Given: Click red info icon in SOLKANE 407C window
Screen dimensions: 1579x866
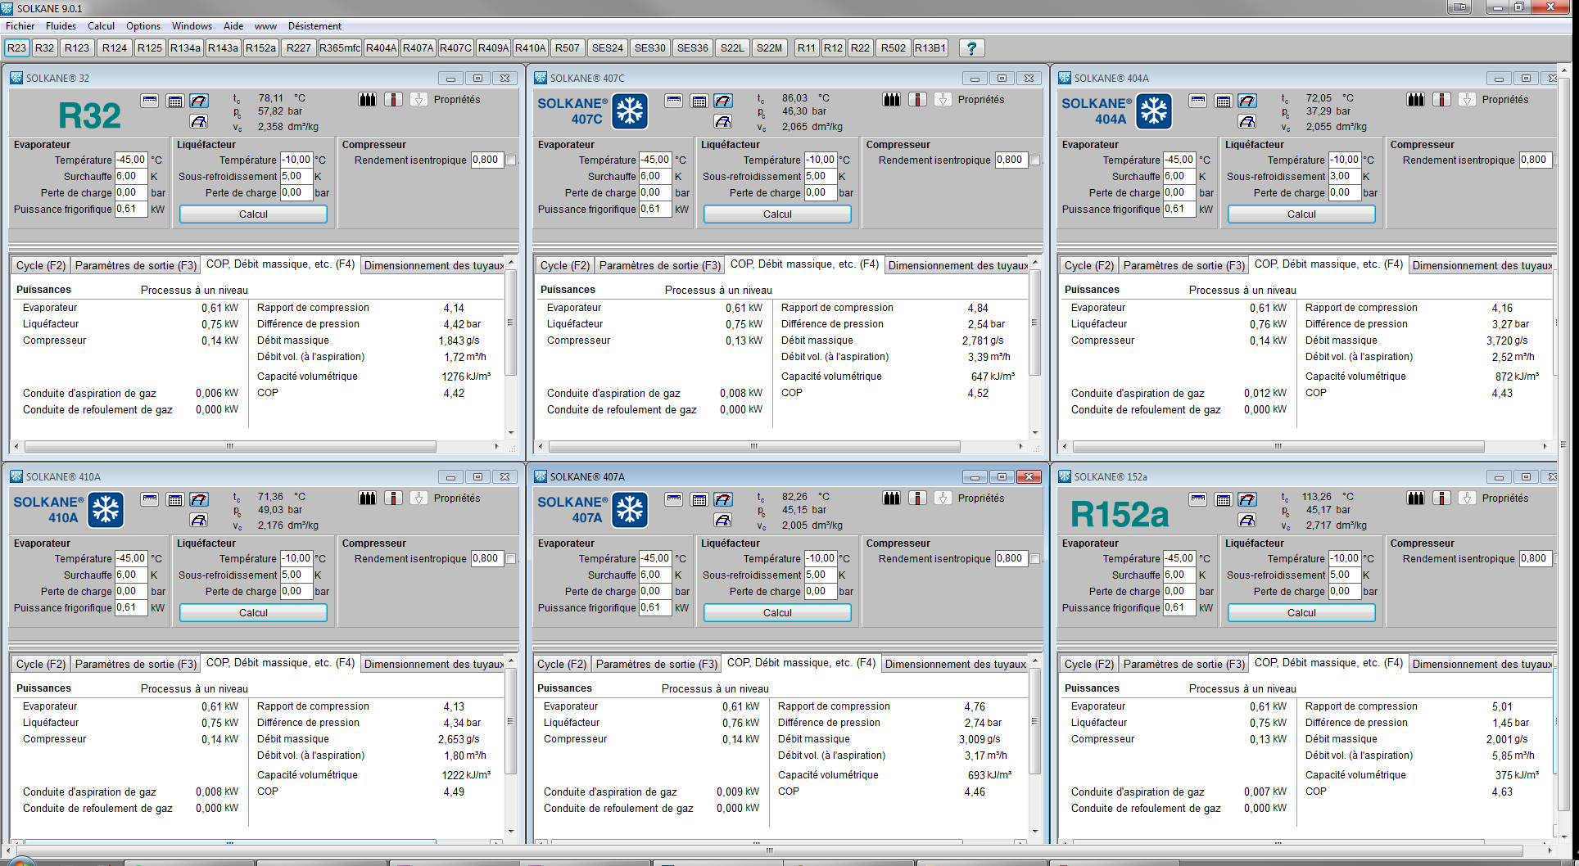Looking at the screenshot, I should (x=918, y=100).
